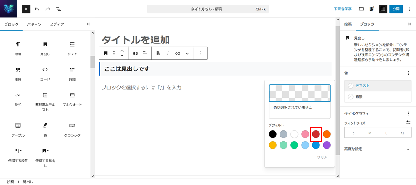Open more formatting options dropdown chevron

[187, 53]
